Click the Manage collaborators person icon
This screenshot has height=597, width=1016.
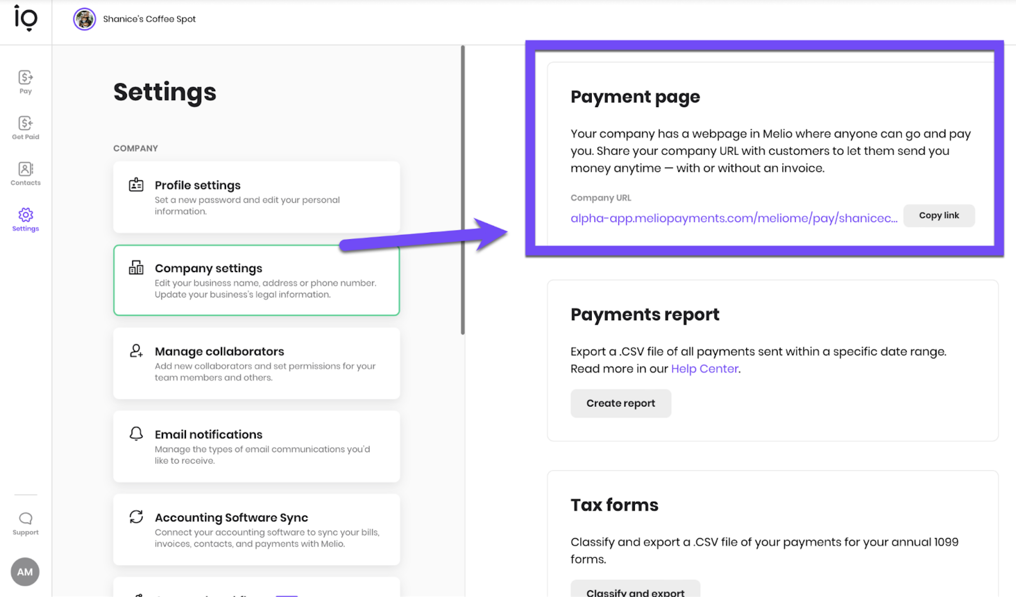[136, 351]
